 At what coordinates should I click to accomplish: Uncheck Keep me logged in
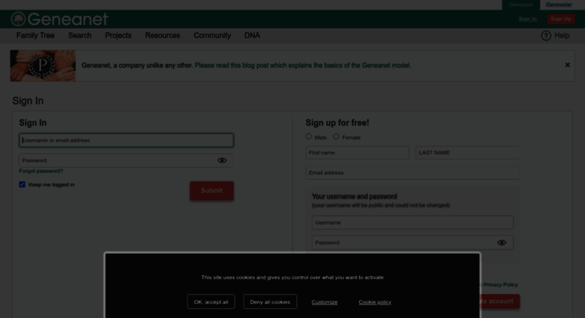tap(23, 184)
